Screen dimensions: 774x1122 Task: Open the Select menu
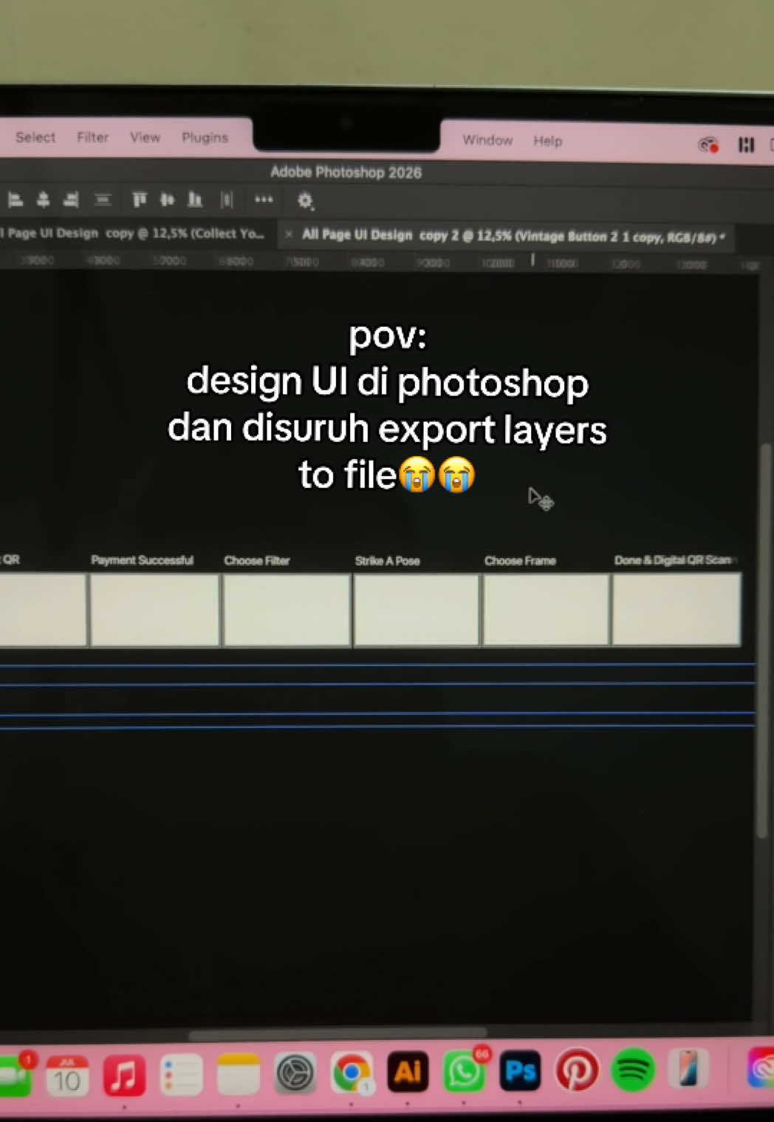point(35,137)
